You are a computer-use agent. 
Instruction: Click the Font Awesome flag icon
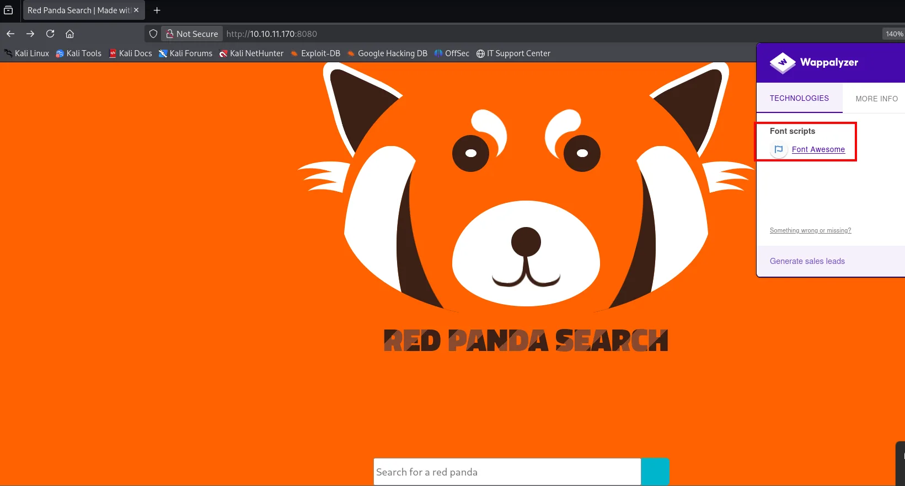pyautogui.click(x=779, y=149)
